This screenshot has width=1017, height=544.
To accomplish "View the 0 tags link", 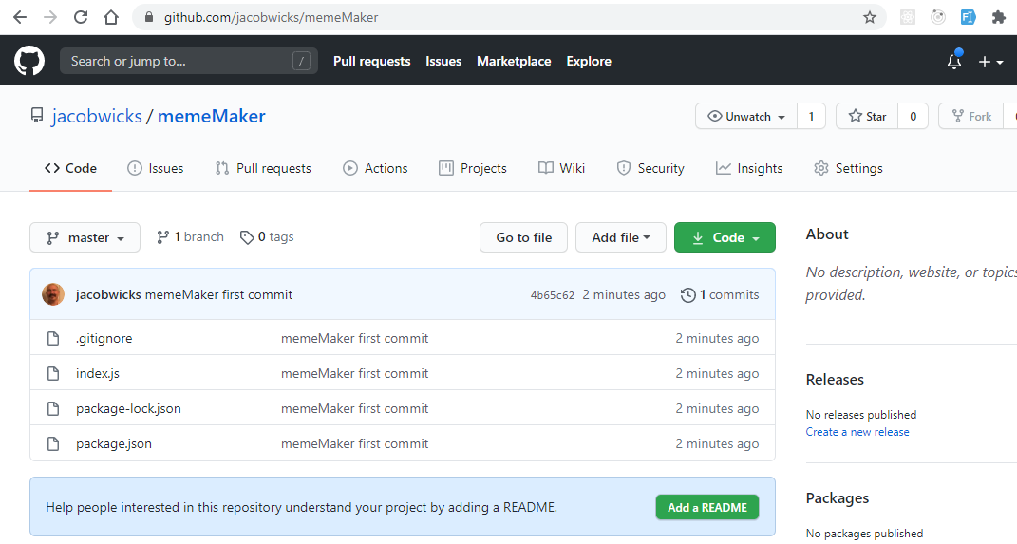I will click(267, 236).
